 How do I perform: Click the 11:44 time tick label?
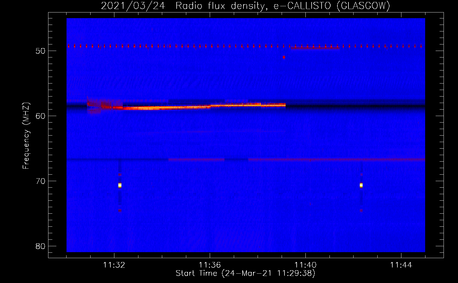pos(401,265)
